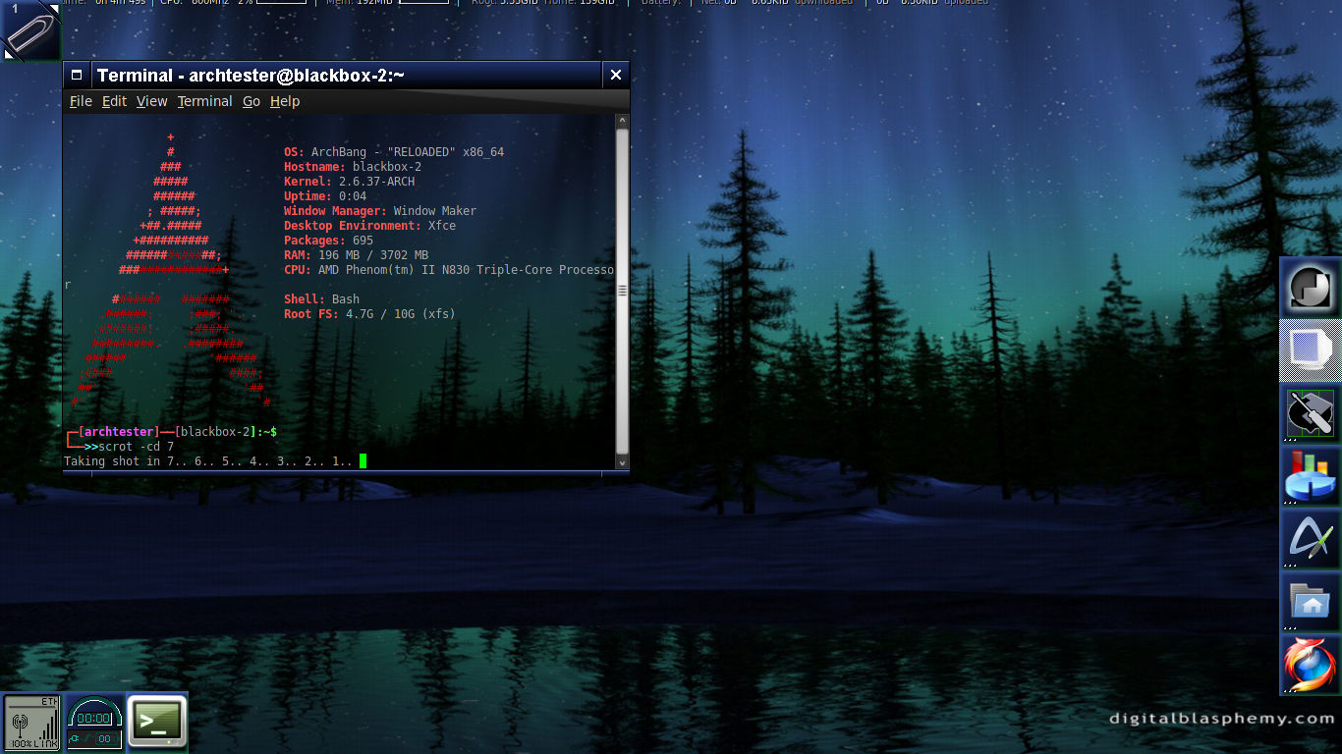
Task: Click the terminal scrollbar down arrow
Action: coord(622,461)
